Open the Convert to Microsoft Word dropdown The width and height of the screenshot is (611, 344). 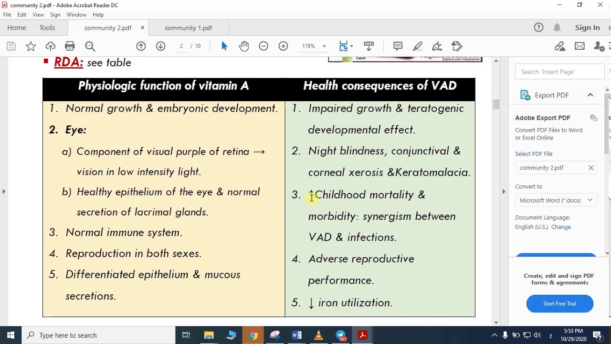pyautogui.click(x=556, y=200)
